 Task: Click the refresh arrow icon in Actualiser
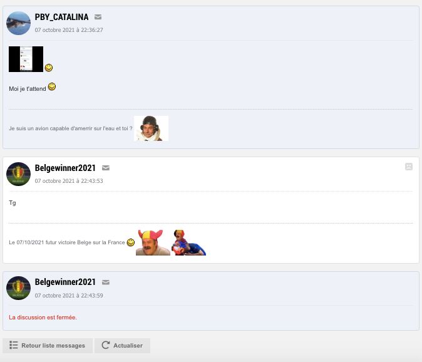106,345
